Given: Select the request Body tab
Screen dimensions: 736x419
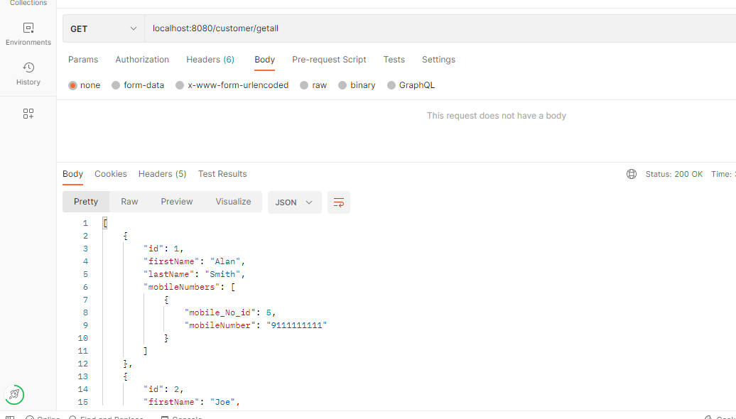Looking at the screenshot, I should tap(265, 60).
